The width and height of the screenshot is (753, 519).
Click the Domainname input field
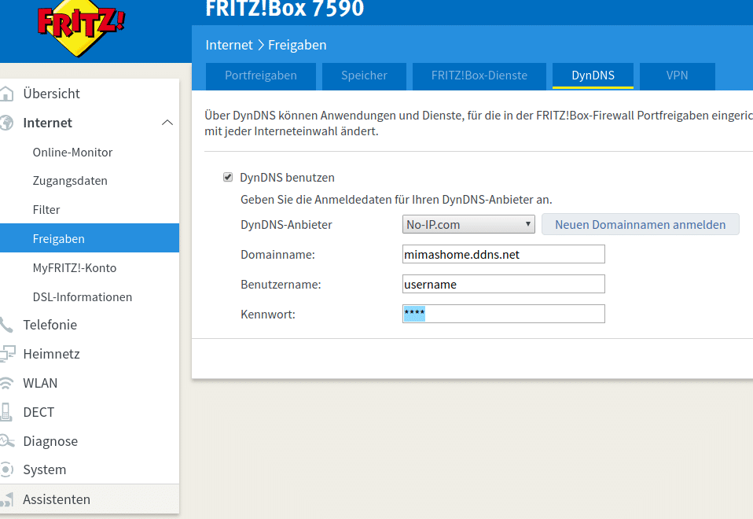click(503, 254)
